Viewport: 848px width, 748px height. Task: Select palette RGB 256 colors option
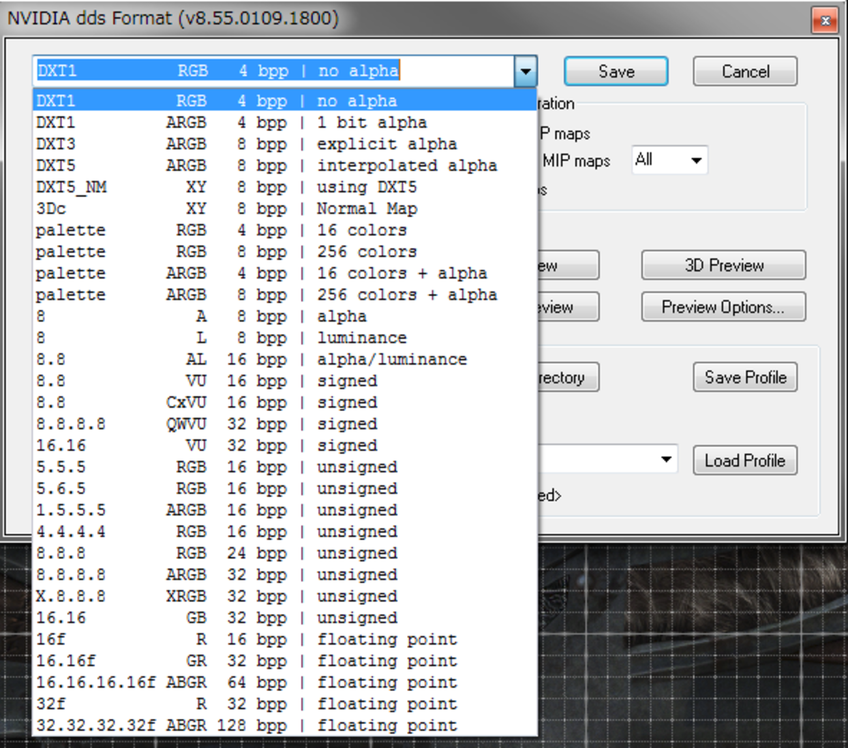[261, 252]
